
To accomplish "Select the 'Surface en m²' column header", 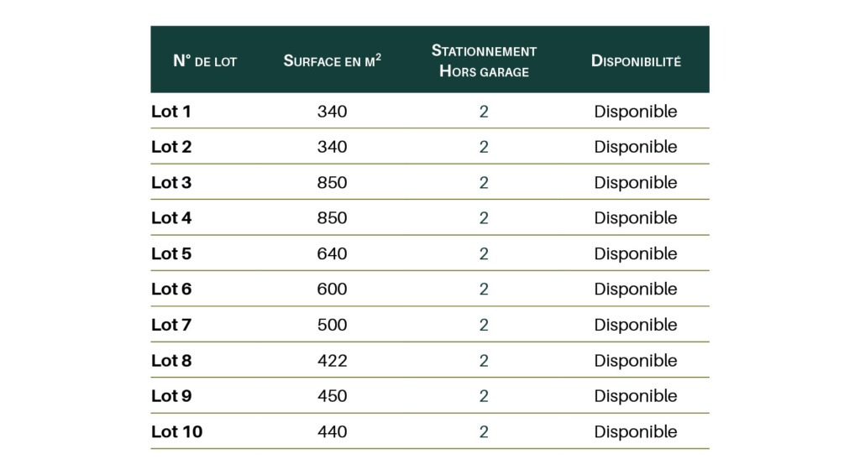I will tap(333, 60).
